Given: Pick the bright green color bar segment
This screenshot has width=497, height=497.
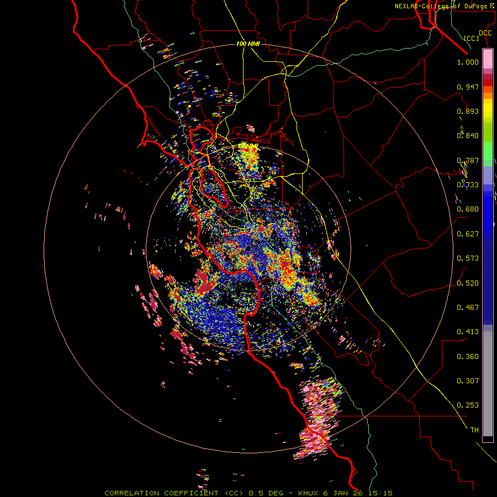Looking at the screenshot, I should click(488, 151).
